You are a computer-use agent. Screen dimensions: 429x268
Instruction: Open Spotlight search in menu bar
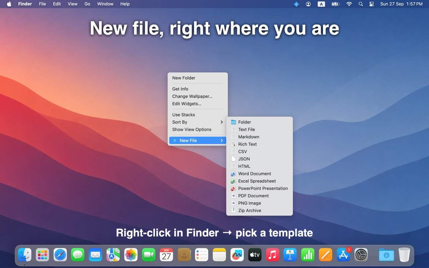pyautogui.click(x=361, y=4)
